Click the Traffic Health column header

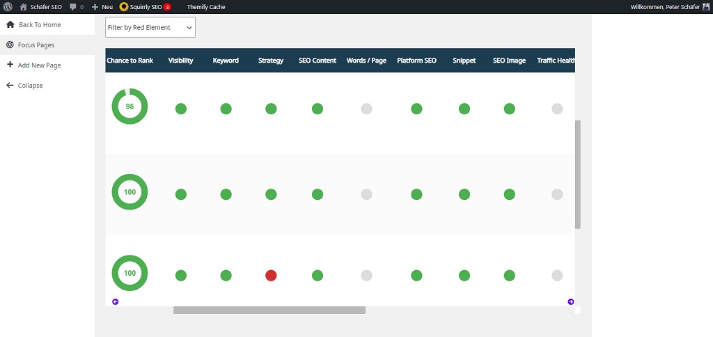(556, 61)
